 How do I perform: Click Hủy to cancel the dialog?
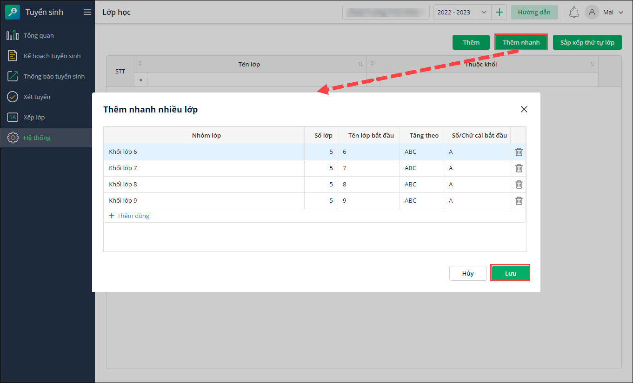(x=467, y=273)
